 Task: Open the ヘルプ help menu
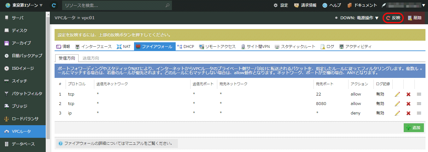332,5
